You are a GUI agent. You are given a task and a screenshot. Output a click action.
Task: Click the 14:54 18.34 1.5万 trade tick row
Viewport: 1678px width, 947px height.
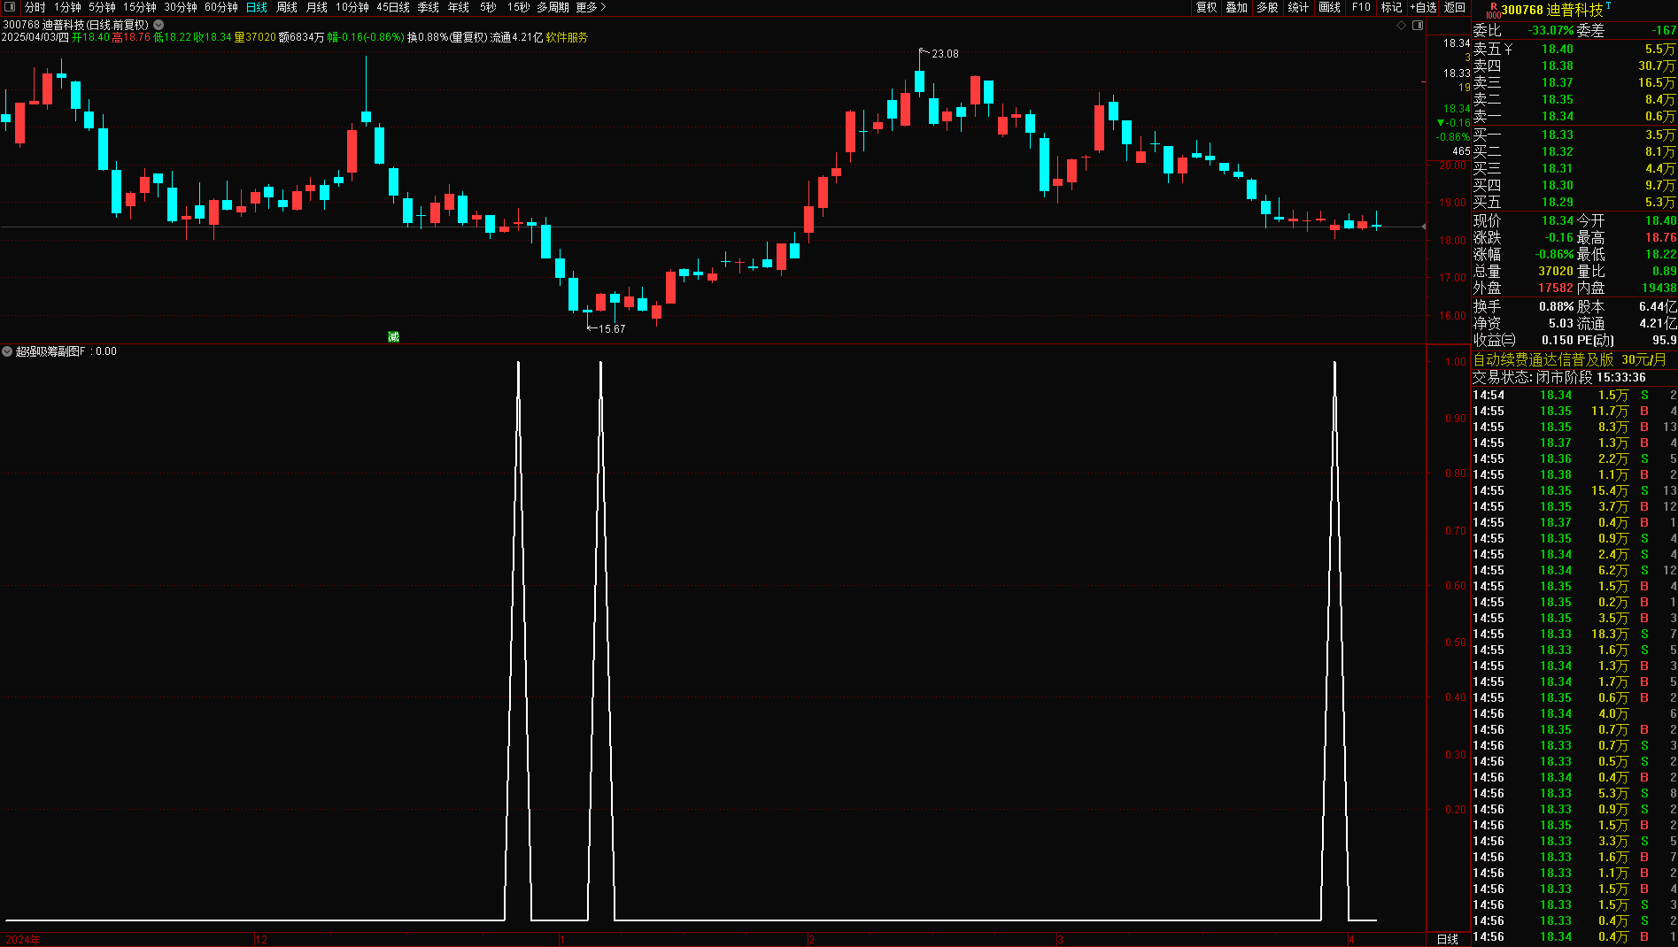(1574, 396)
